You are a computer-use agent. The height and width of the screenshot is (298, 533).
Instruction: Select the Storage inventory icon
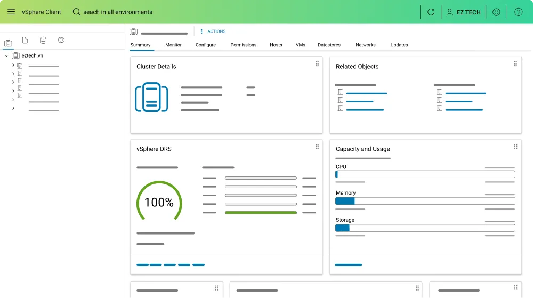43,40
